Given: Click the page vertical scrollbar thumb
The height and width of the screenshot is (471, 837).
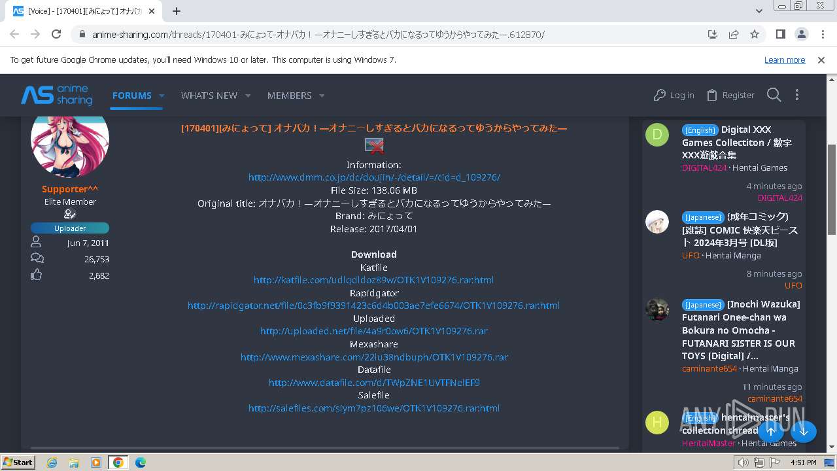Looking at the screenshot, I should tap(832, 190).
